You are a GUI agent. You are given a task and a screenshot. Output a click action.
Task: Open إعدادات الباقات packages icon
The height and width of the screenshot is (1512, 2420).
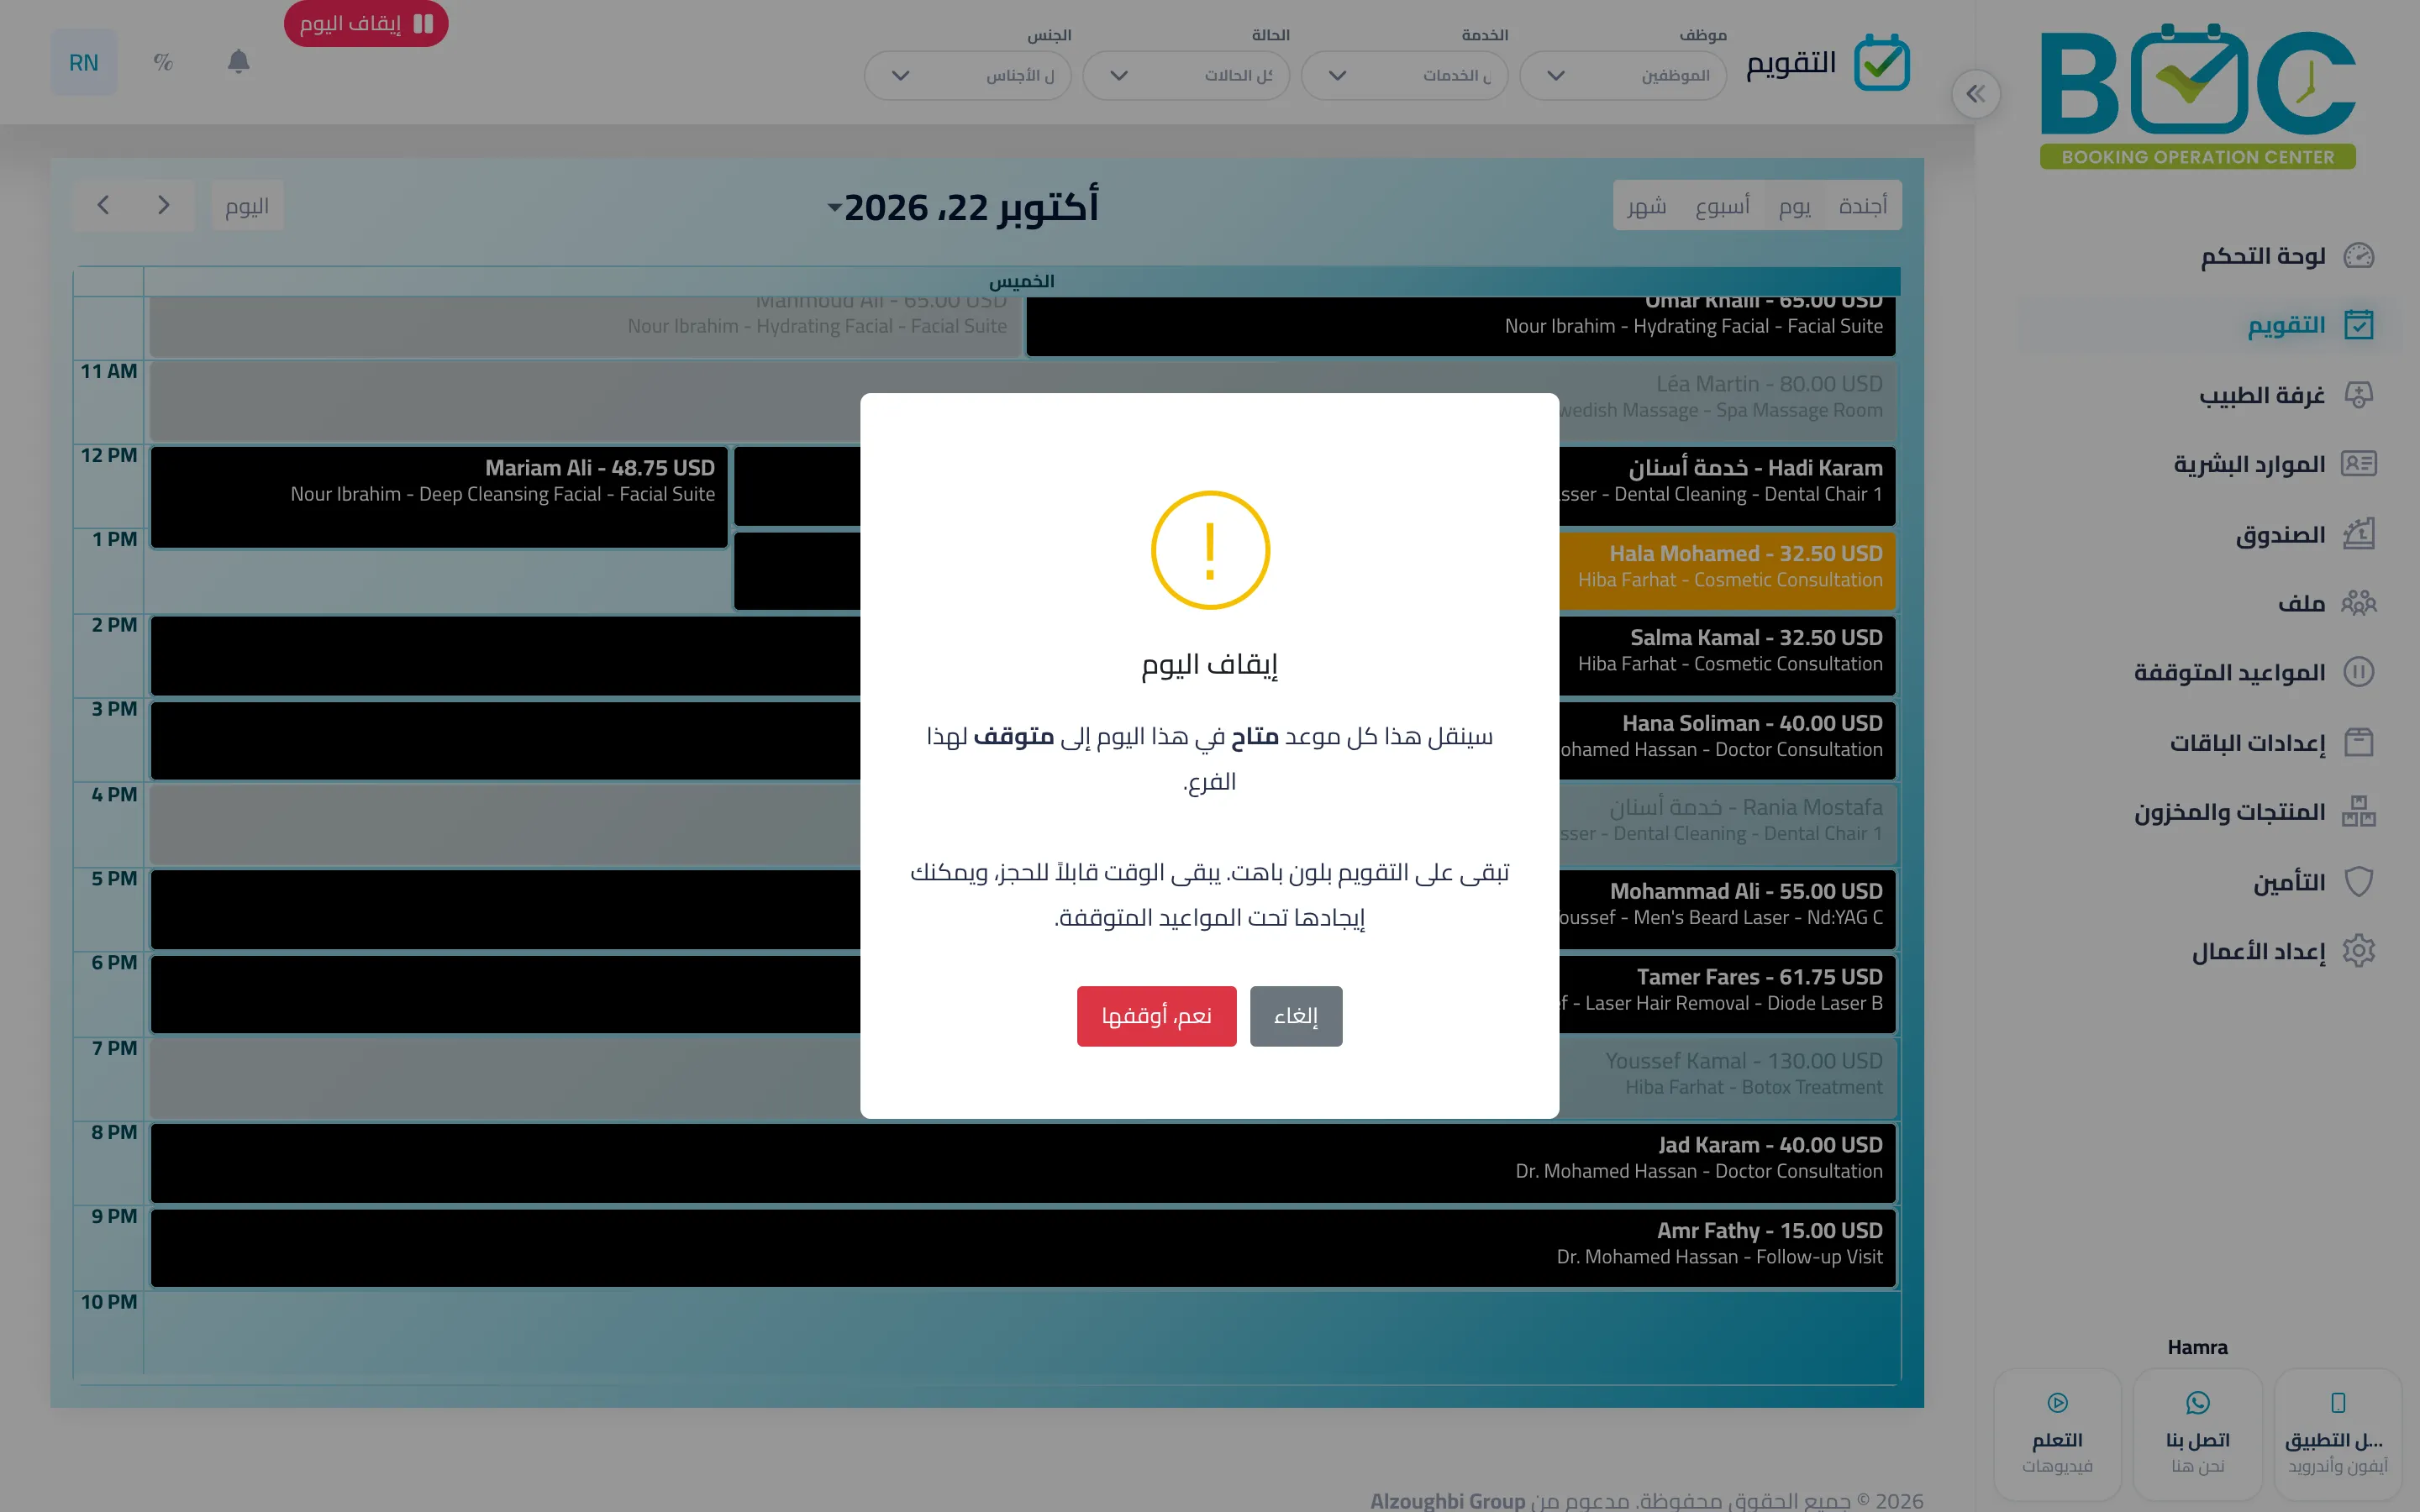[2358, 742]
